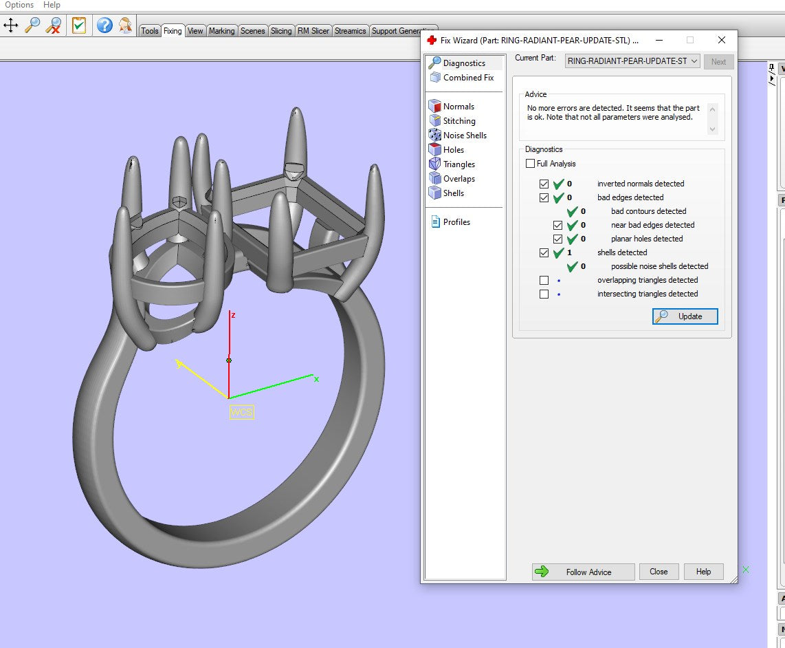The image size is (785, 648).
Task: Enable the intersecting triangles detected checkbox
Action: 544,294
